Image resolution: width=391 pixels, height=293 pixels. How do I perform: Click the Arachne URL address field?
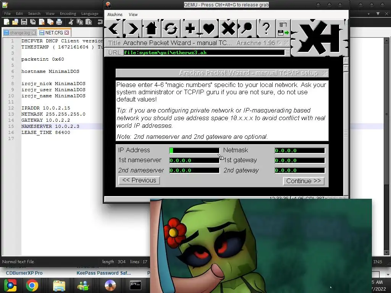coord(204,52)
